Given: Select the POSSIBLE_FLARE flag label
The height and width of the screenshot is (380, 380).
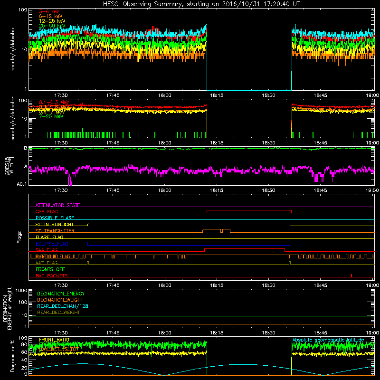Looking at the screenshot, I should pyautogui.click(x=55, y=218).
